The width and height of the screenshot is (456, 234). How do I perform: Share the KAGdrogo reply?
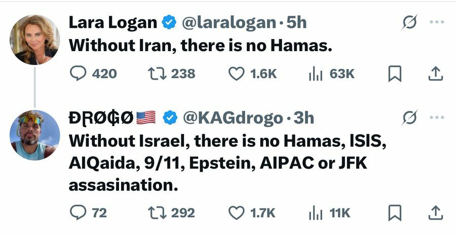click(x=436, y=213)
